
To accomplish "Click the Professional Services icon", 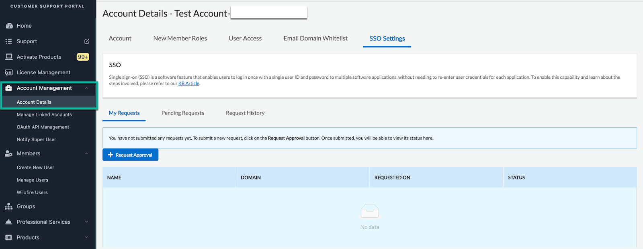I will 9,222.
